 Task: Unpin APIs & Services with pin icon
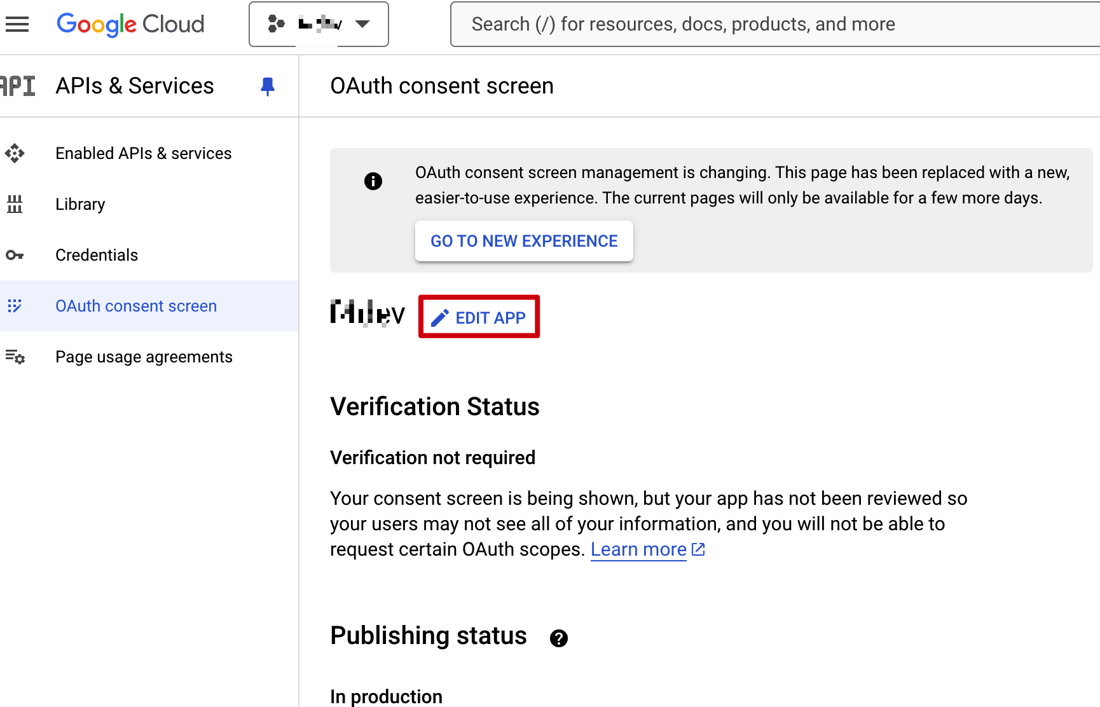(268, 86)
